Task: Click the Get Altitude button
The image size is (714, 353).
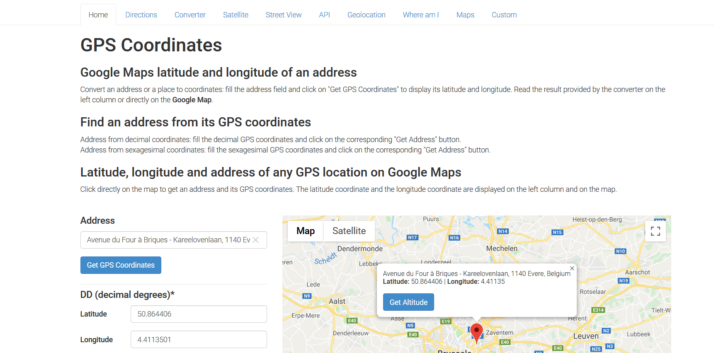Action: click(x=408, y=302)
